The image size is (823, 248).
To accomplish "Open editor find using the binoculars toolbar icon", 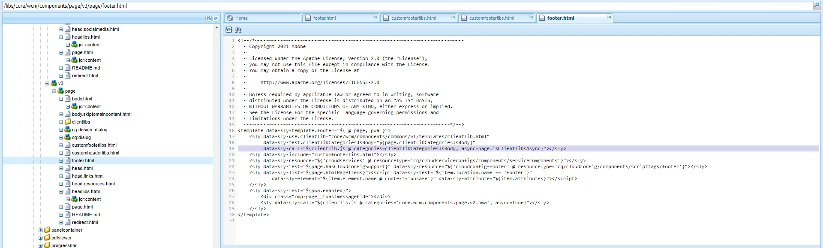I will click(x=238, y=30).
